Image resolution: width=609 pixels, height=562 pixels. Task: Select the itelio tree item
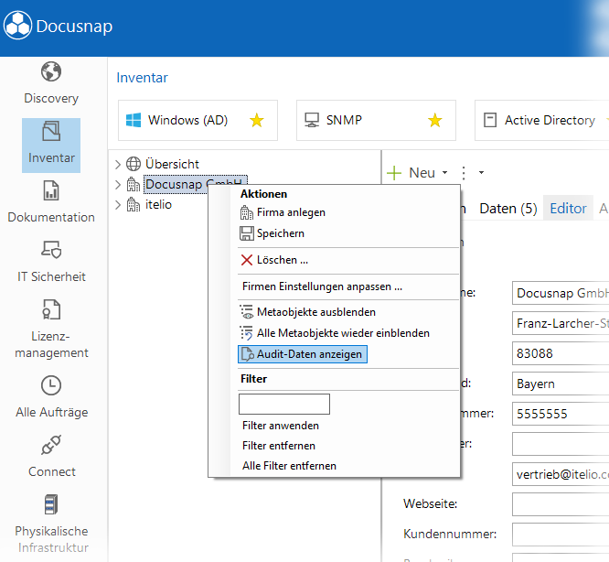pyautogui.click(x=158, y=204)
